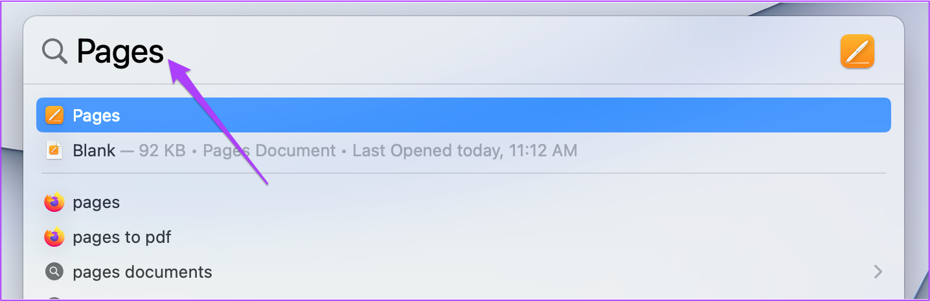The width and height of the screenshot is (930, 301).
Task: Click the small Pages icon in highlighted result
Action: click(54, 116)
